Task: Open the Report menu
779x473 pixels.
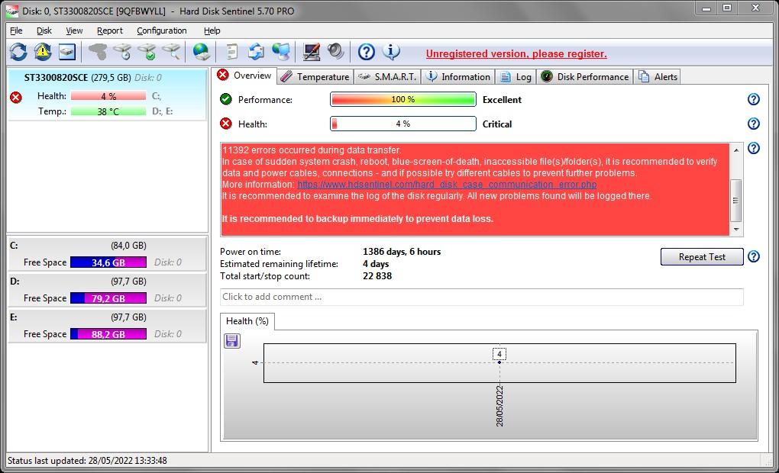Action: point(109,31)
